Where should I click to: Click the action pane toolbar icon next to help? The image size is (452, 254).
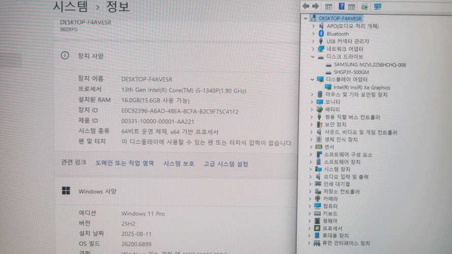351,6
